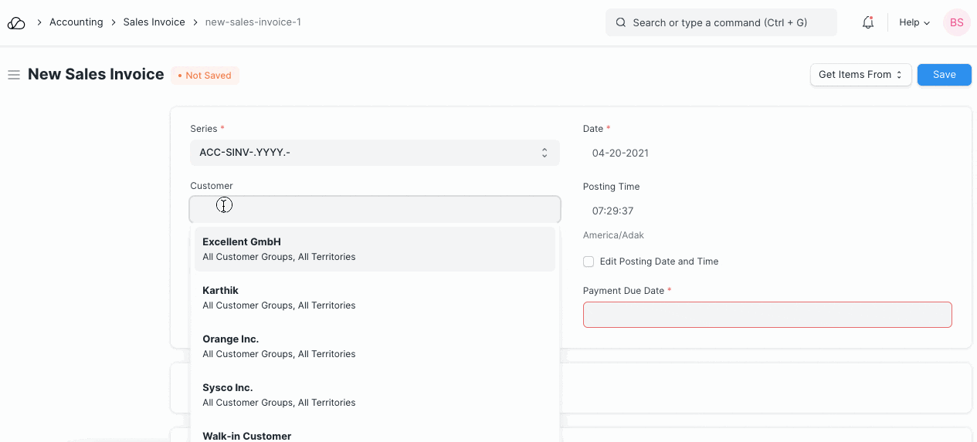Go to Accounting breadcrumb link
The height and width of the screenshot is (442, 977).
[76, 22]
